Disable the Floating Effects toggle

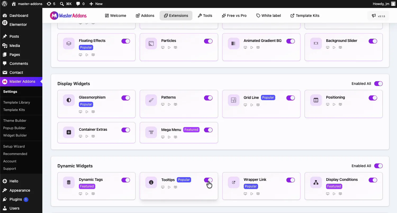tap(126, 41)
